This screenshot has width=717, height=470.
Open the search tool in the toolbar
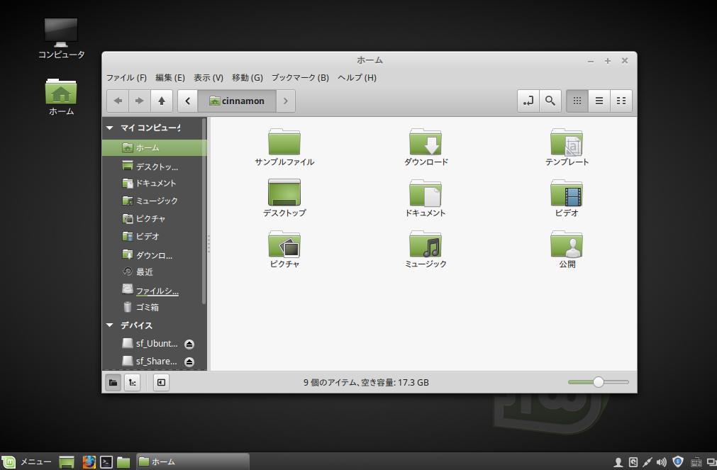pyautogui.click(x=550, y=101)
